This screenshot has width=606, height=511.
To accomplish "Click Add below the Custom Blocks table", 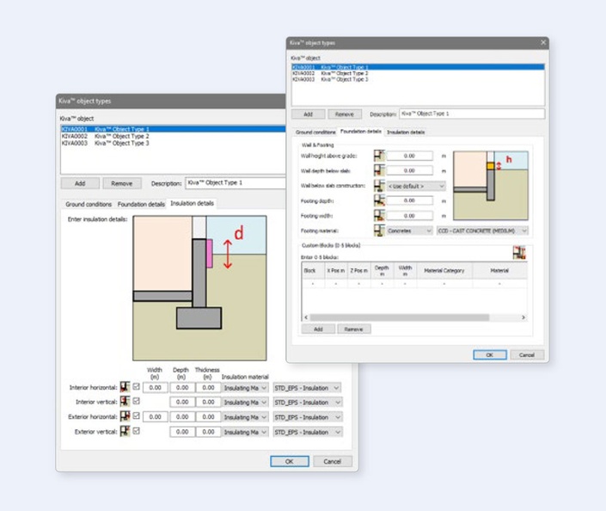I will click(x=318, y=329).
